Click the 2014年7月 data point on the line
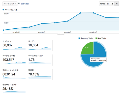121x95 pixels. click(x=42, y=24)
